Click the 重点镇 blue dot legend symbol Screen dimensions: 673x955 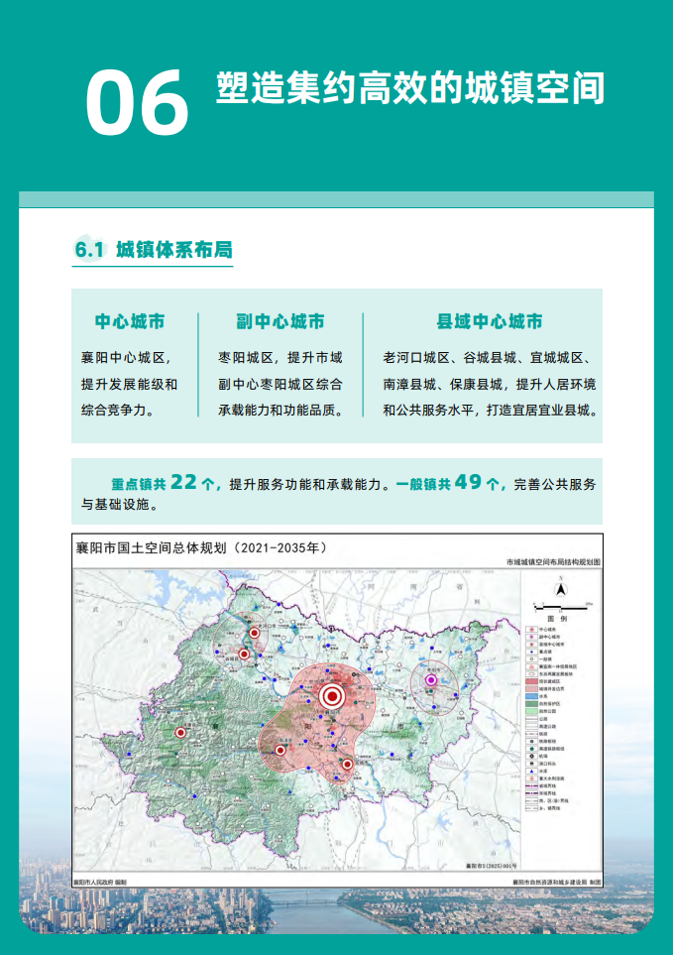[531, 652]
